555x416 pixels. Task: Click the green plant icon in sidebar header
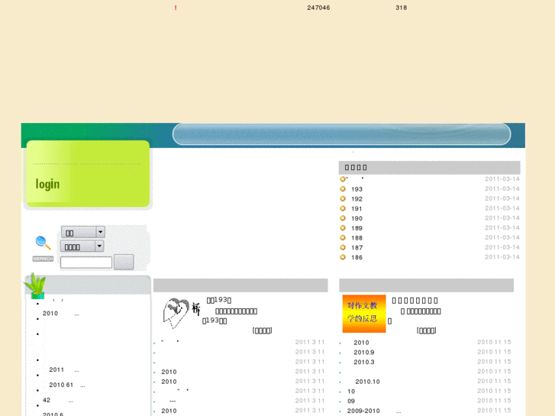tap(35, 285)
